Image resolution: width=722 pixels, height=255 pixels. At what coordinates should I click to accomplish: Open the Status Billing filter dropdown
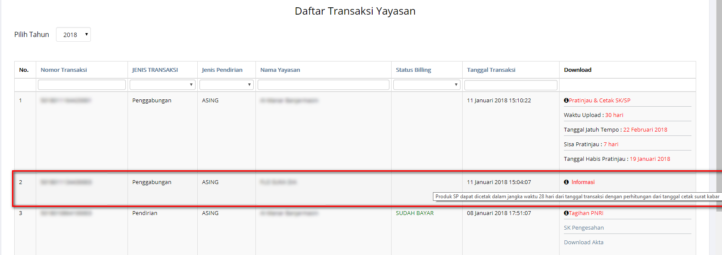426,85
